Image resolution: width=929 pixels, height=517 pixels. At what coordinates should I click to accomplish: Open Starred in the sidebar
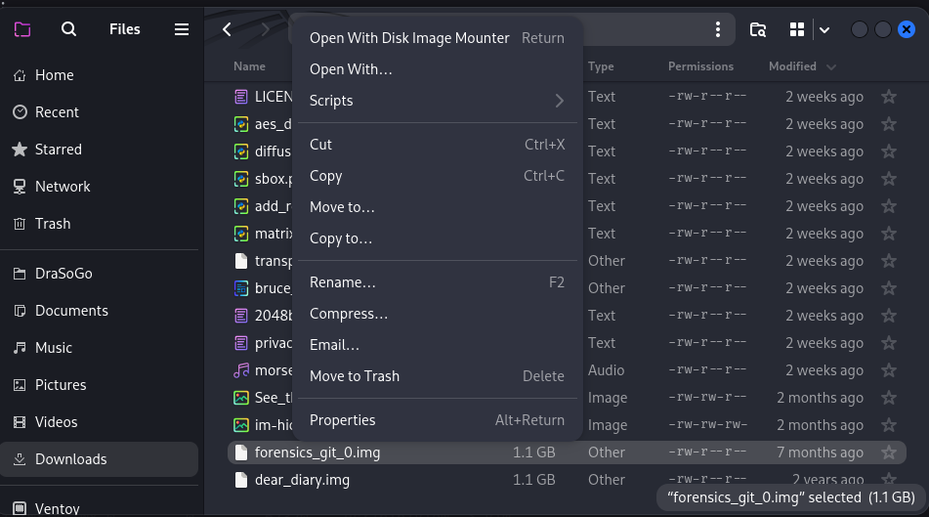(99, 150)
